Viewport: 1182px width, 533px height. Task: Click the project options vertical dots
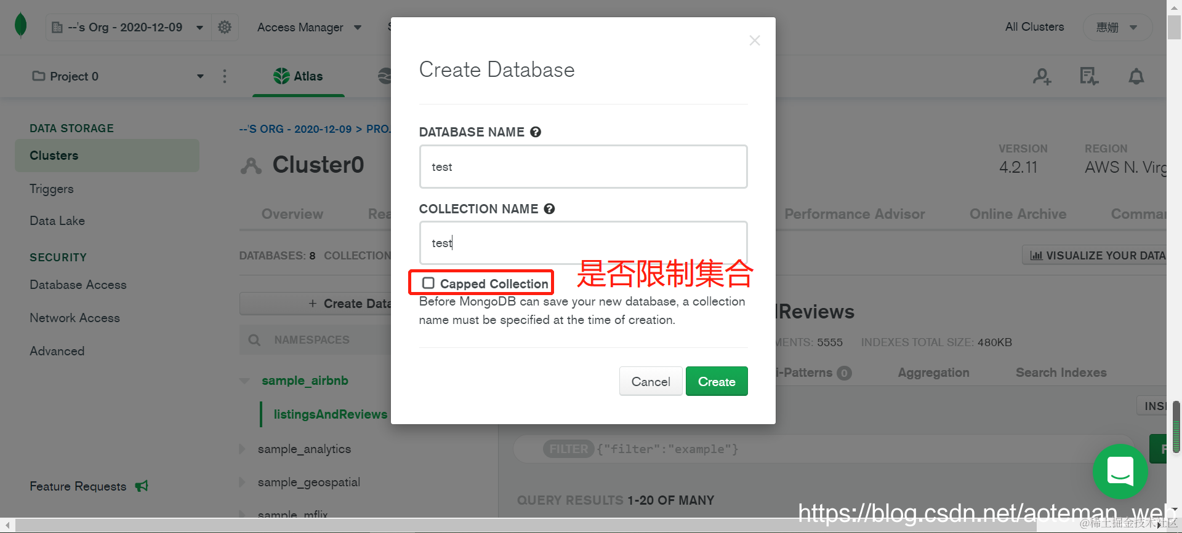[x=225, y=76]
